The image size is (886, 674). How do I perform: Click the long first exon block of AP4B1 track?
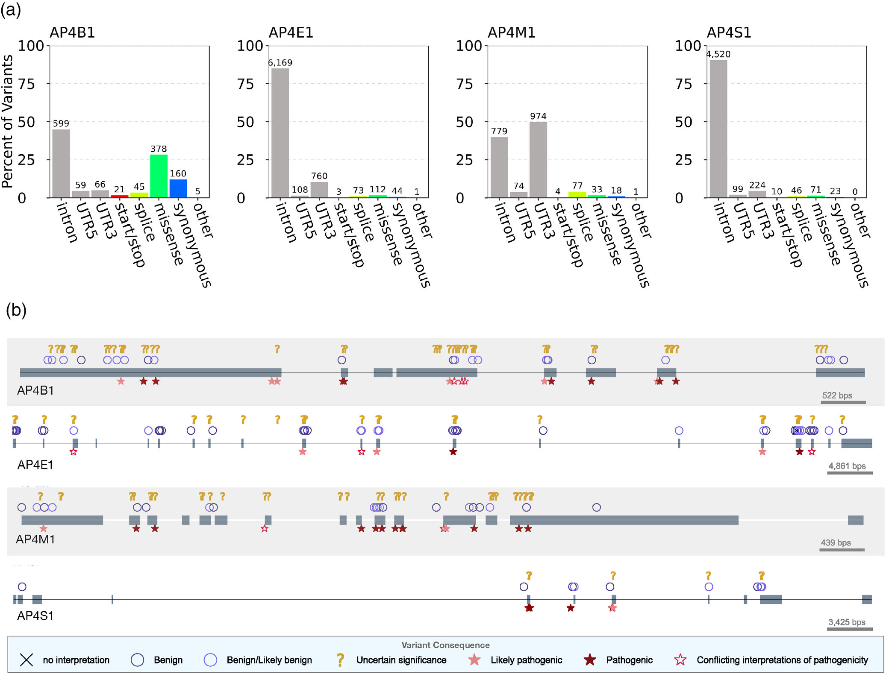[x=150, y=372]
